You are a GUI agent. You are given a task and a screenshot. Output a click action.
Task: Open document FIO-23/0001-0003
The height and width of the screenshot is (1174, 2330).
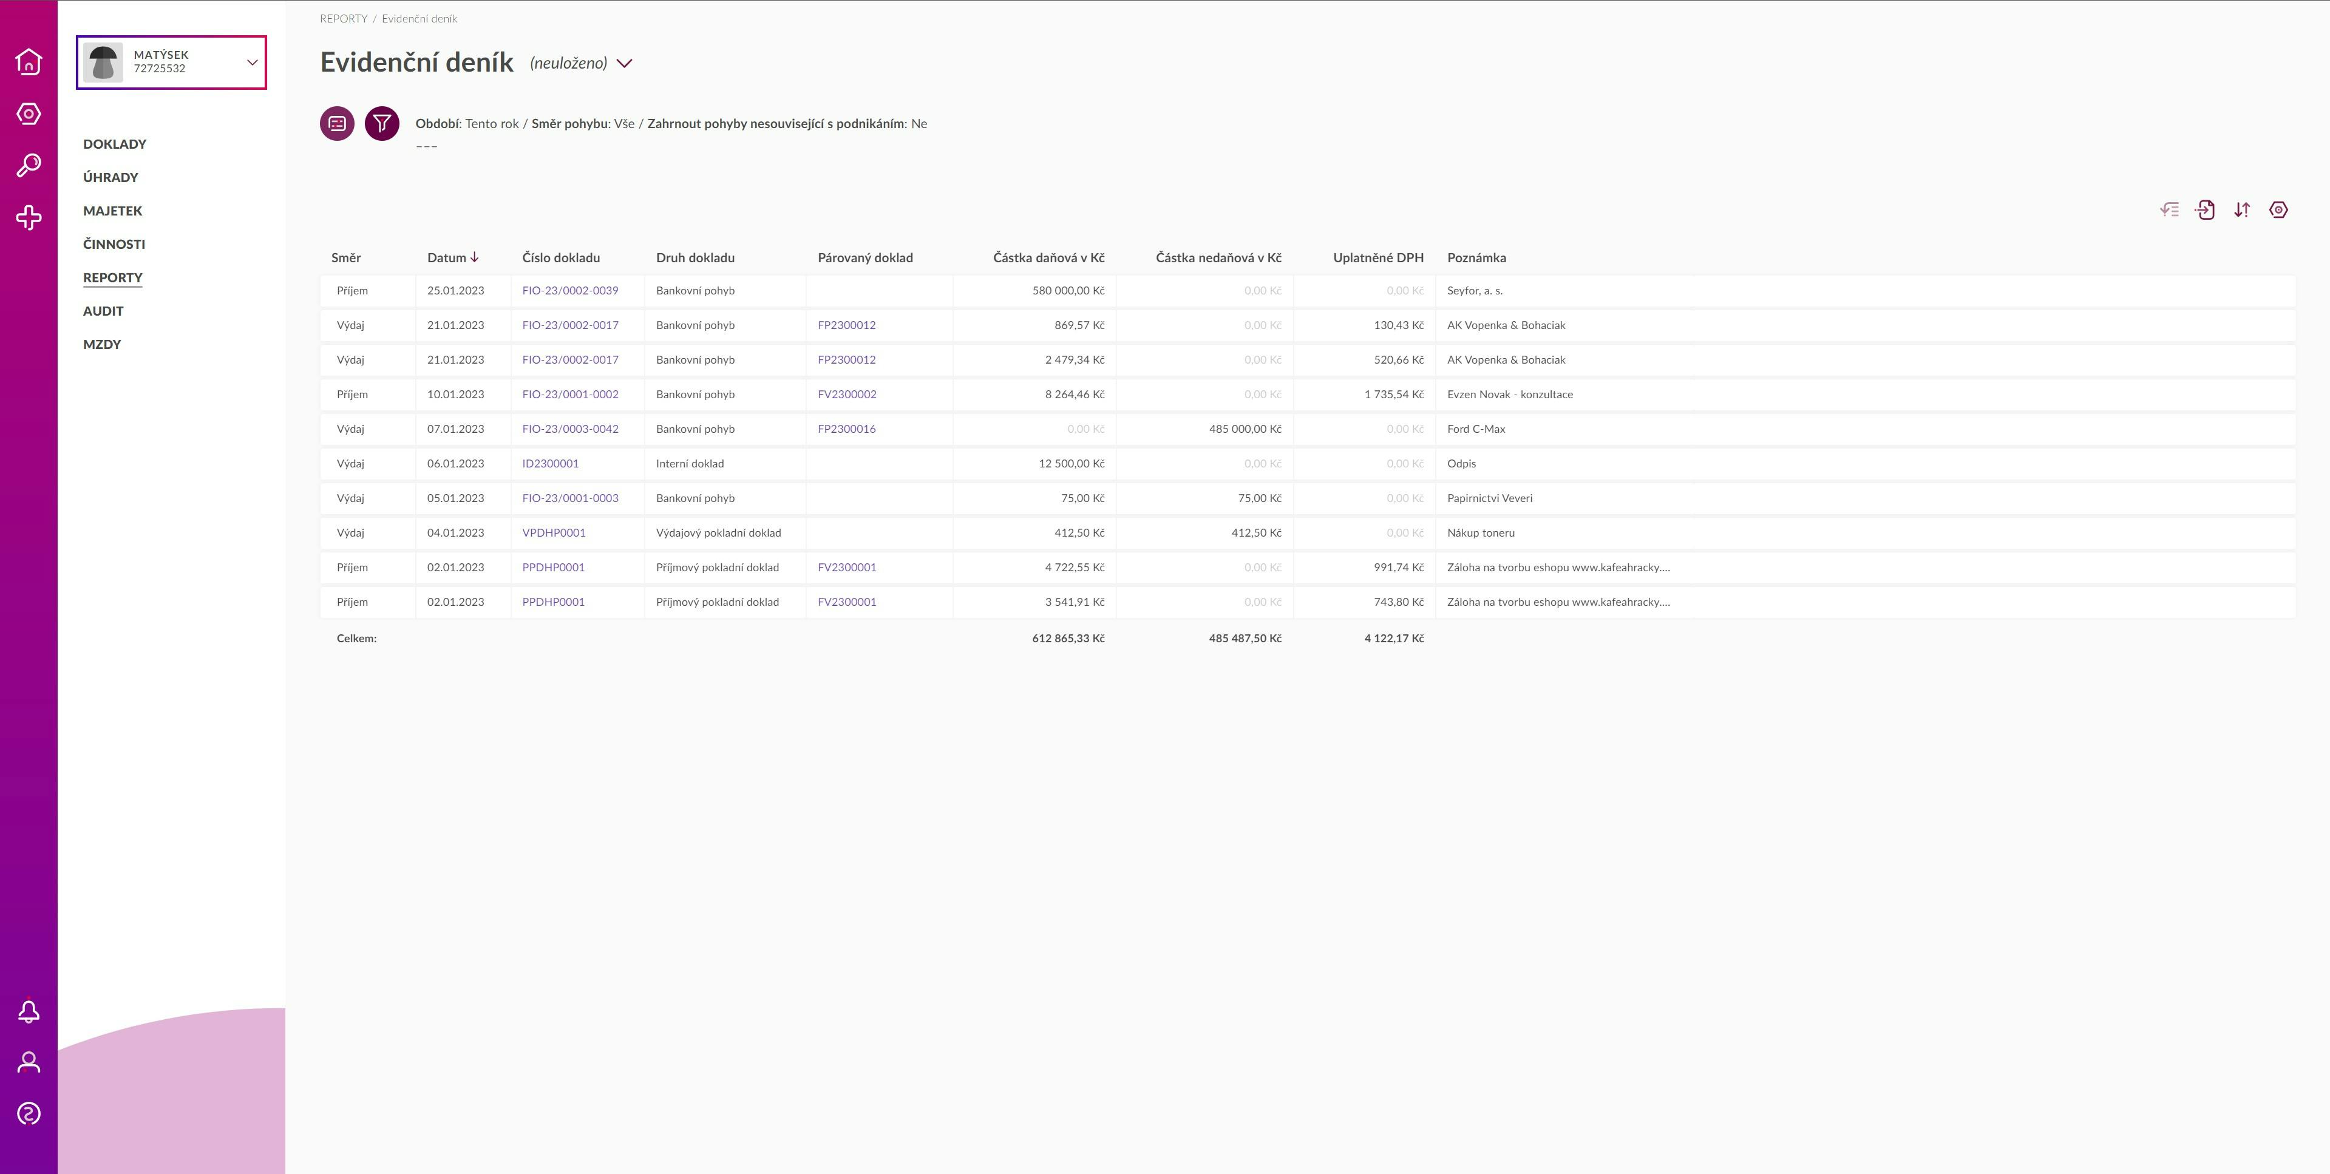(x=570, y=498)
